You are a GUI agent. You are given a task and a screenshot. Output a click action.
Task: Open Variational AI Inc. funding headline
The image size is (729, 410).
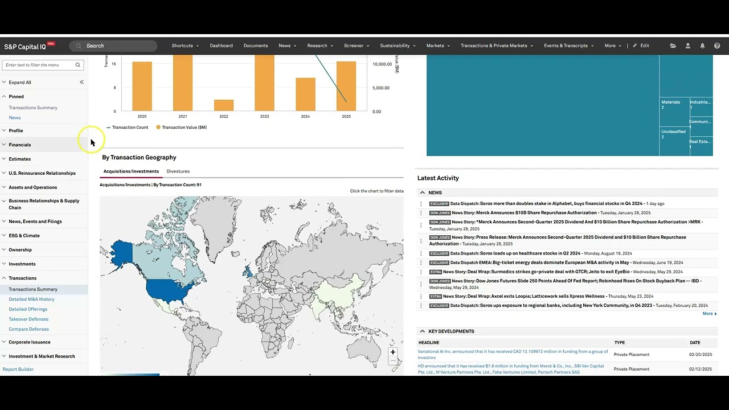pos(513,355)
